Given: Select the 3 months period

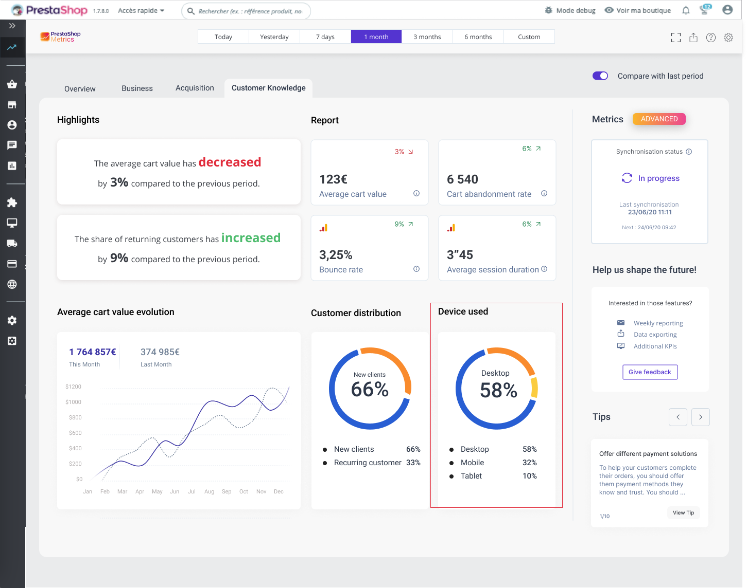Looking at the screenshot, I should pyautogui.click(x=427, y=37).
